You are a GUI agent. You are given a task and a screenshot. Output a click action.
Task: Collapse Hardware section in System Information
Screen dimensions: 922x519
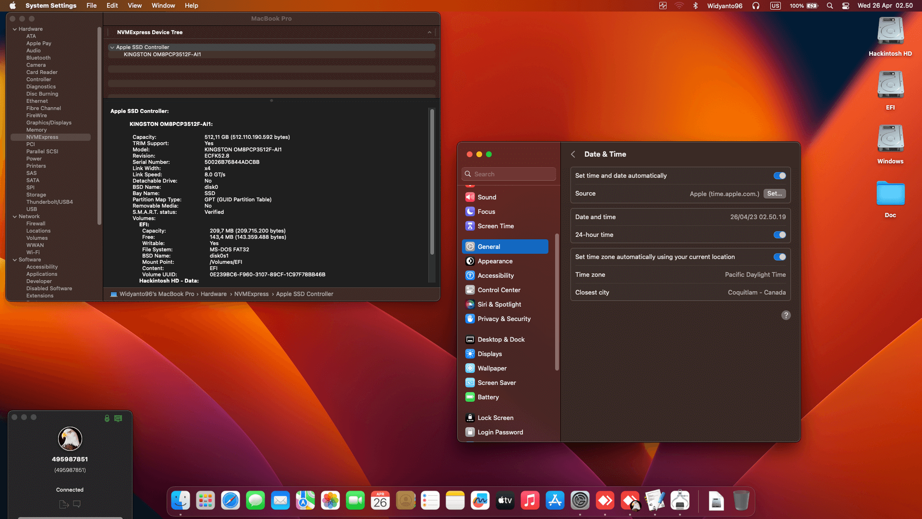(x=14, y=29)
